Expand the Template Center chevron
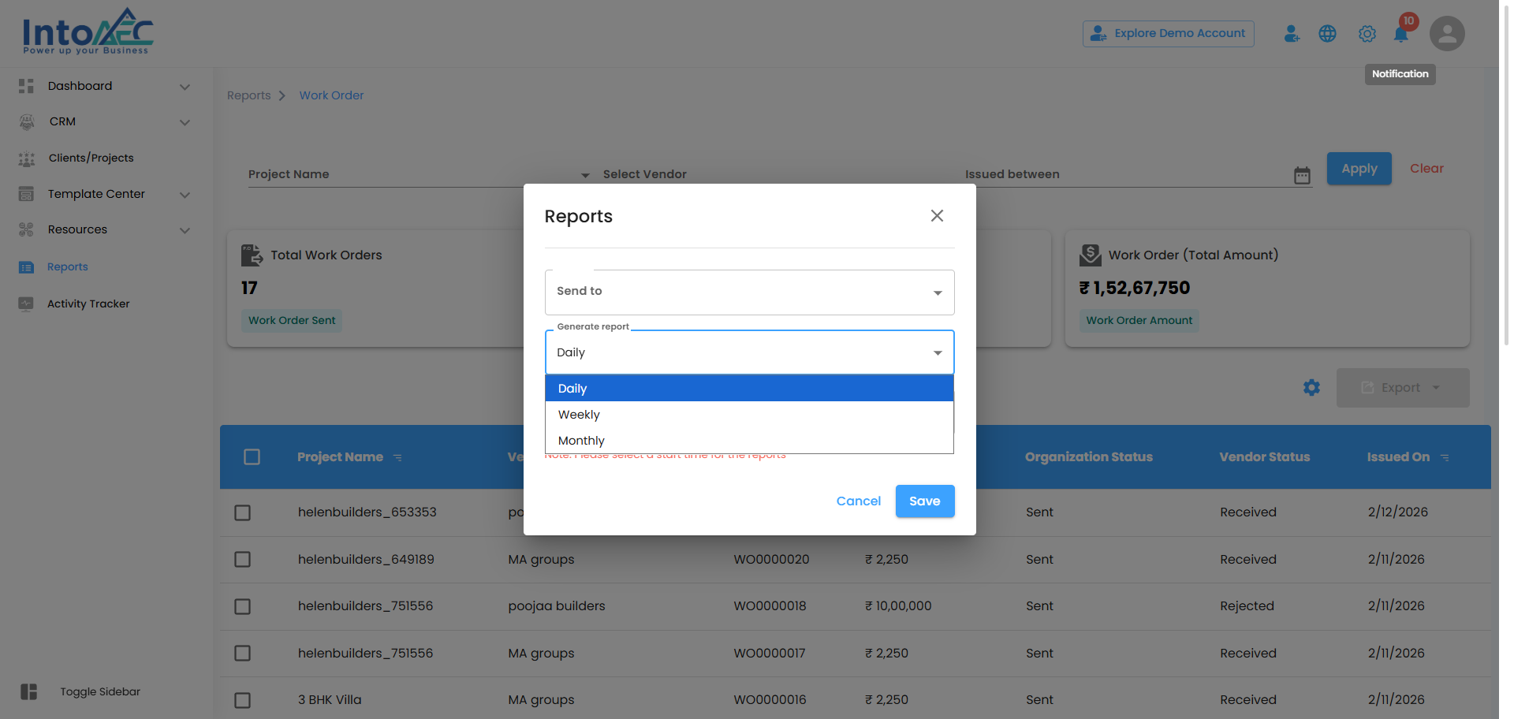 tap(185, 195)
